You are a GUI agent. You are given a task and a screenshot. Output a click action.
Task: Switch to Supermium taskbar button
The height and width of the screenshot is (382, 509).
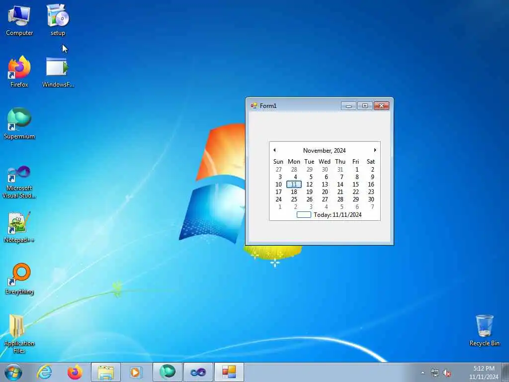[167, 372]
